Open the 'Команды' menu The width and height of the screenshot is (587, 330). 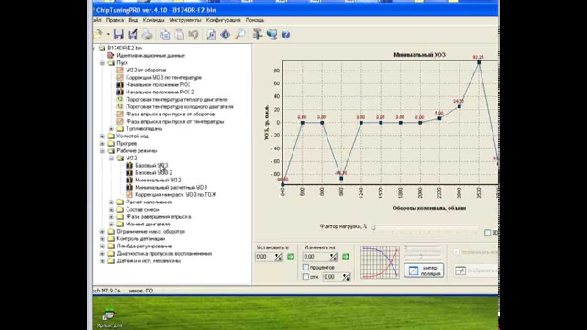pyautogui.click(x=154, y=21)
